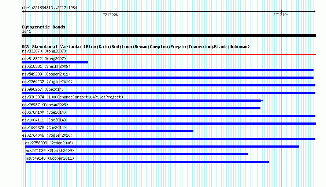Click the esv2764046 (Vogler2010) gain bar
This screenshot has width=326, height=187.
168,139
